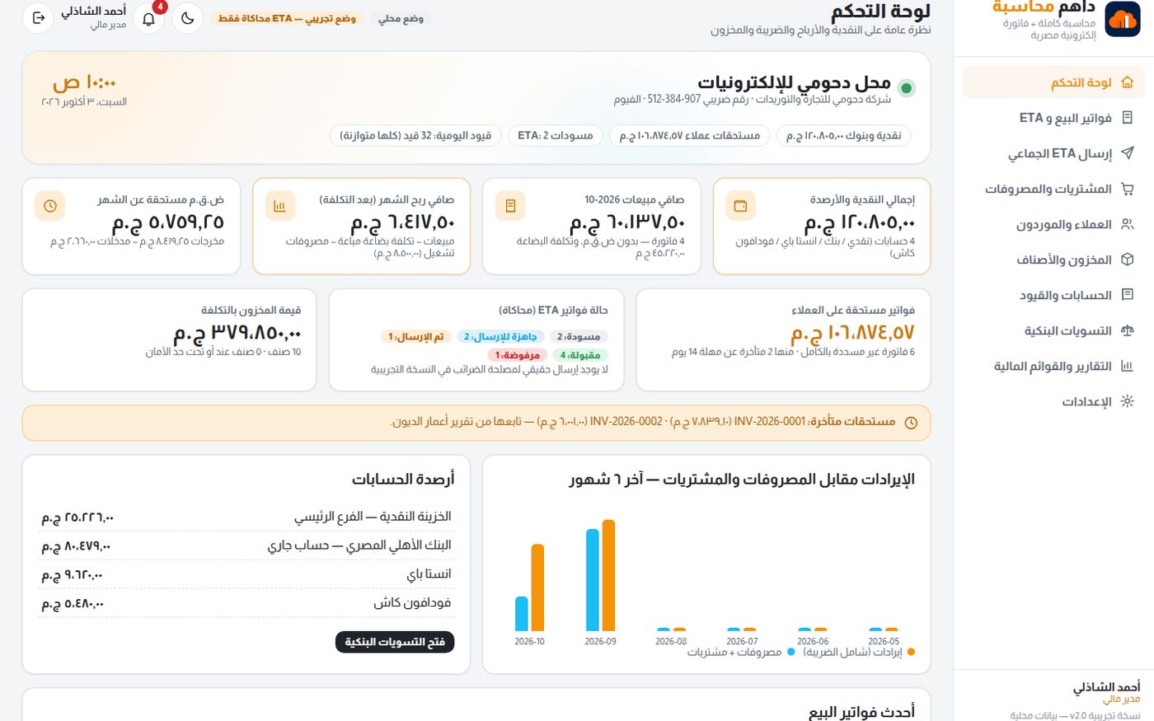Open إجمالي النقدية والأرصدة card
1154x721 pixels.
pos(822,226)
